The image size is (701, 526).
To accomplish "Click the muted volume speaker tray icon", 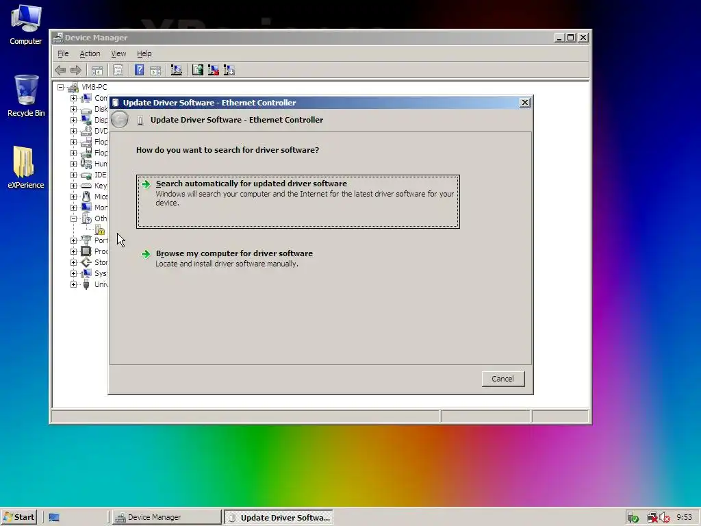I will 665,518.
